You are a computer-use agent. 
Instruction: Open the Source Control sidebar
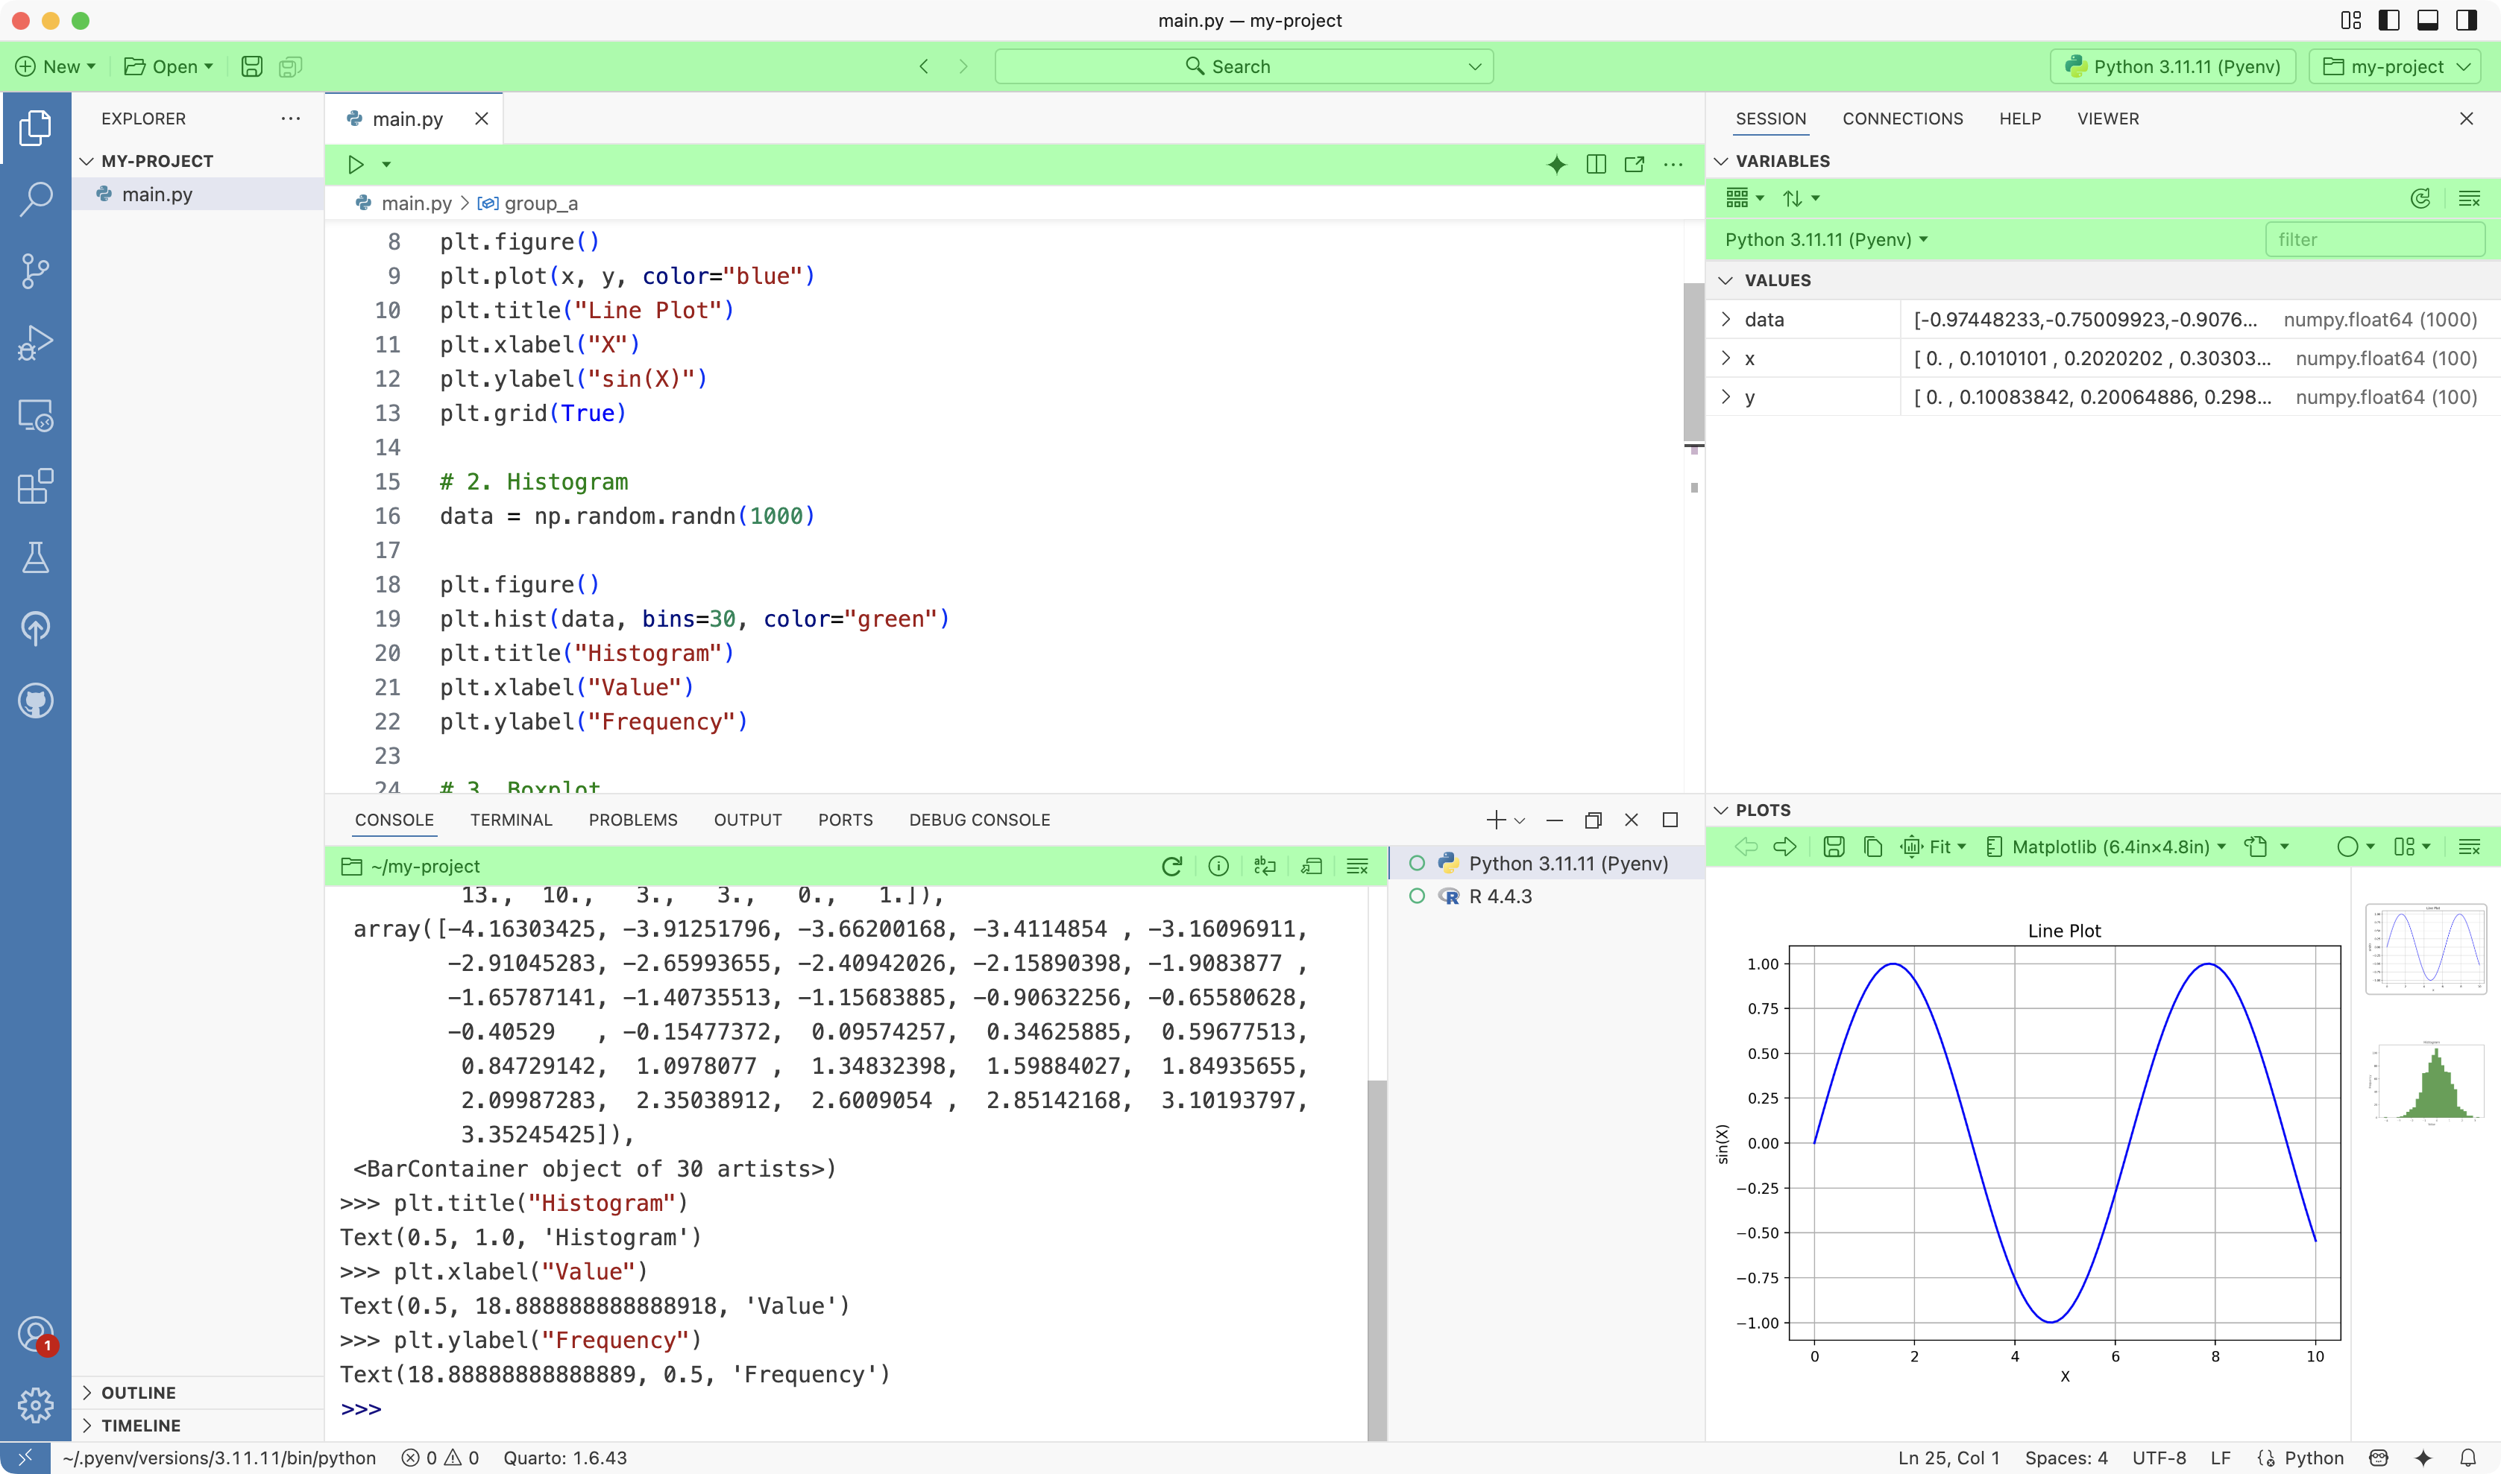36,271
